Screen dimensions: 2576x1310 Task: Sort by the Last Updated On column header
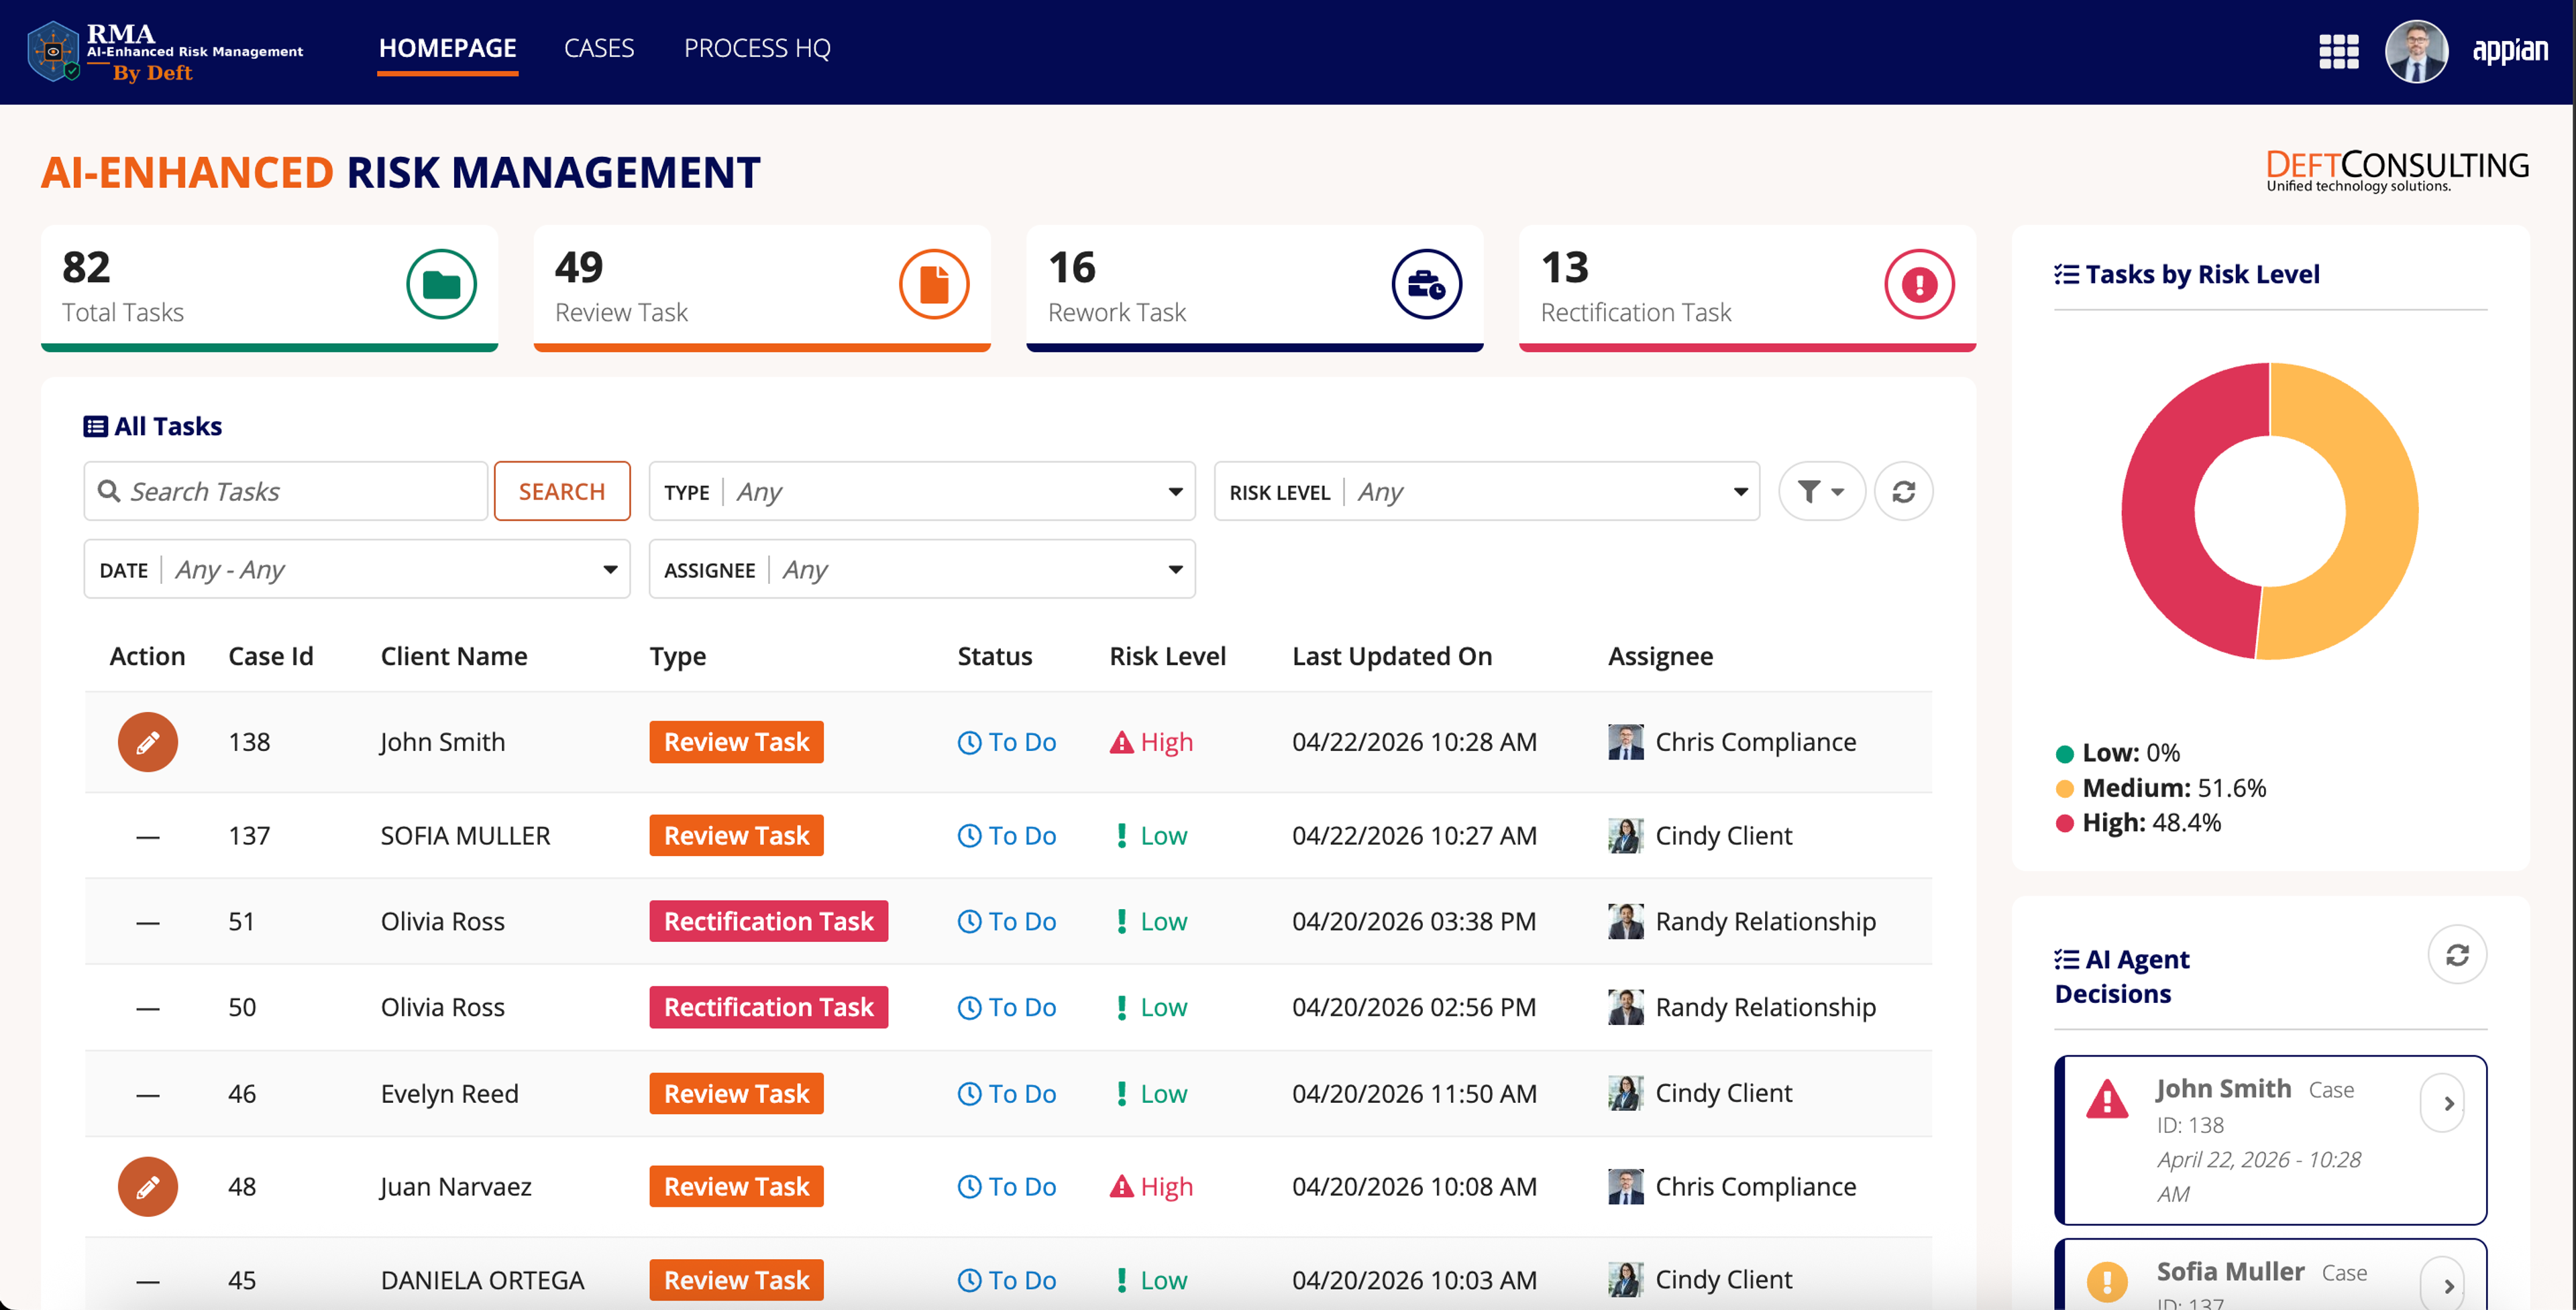[1392, 656]
